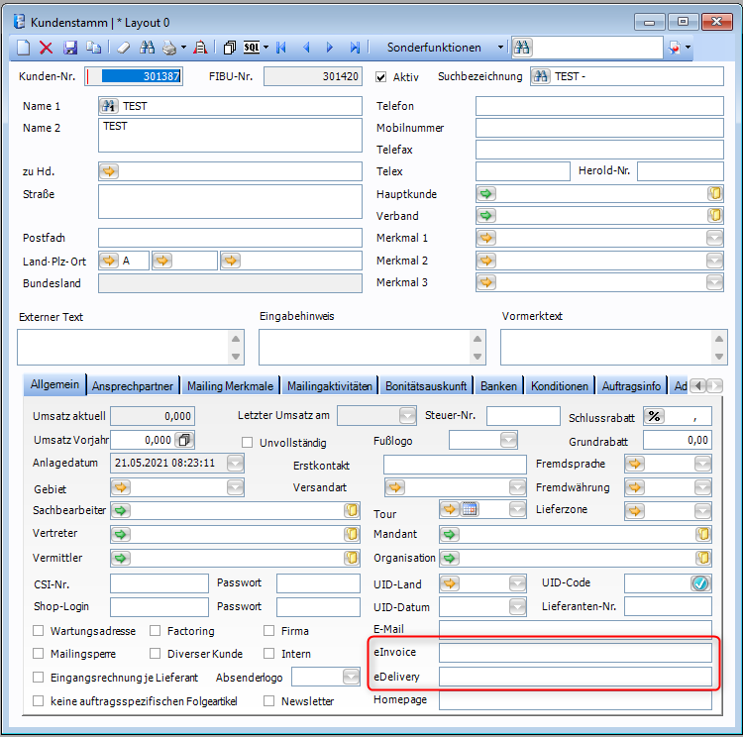Click the new record icon in toolbar

[25, 47]
